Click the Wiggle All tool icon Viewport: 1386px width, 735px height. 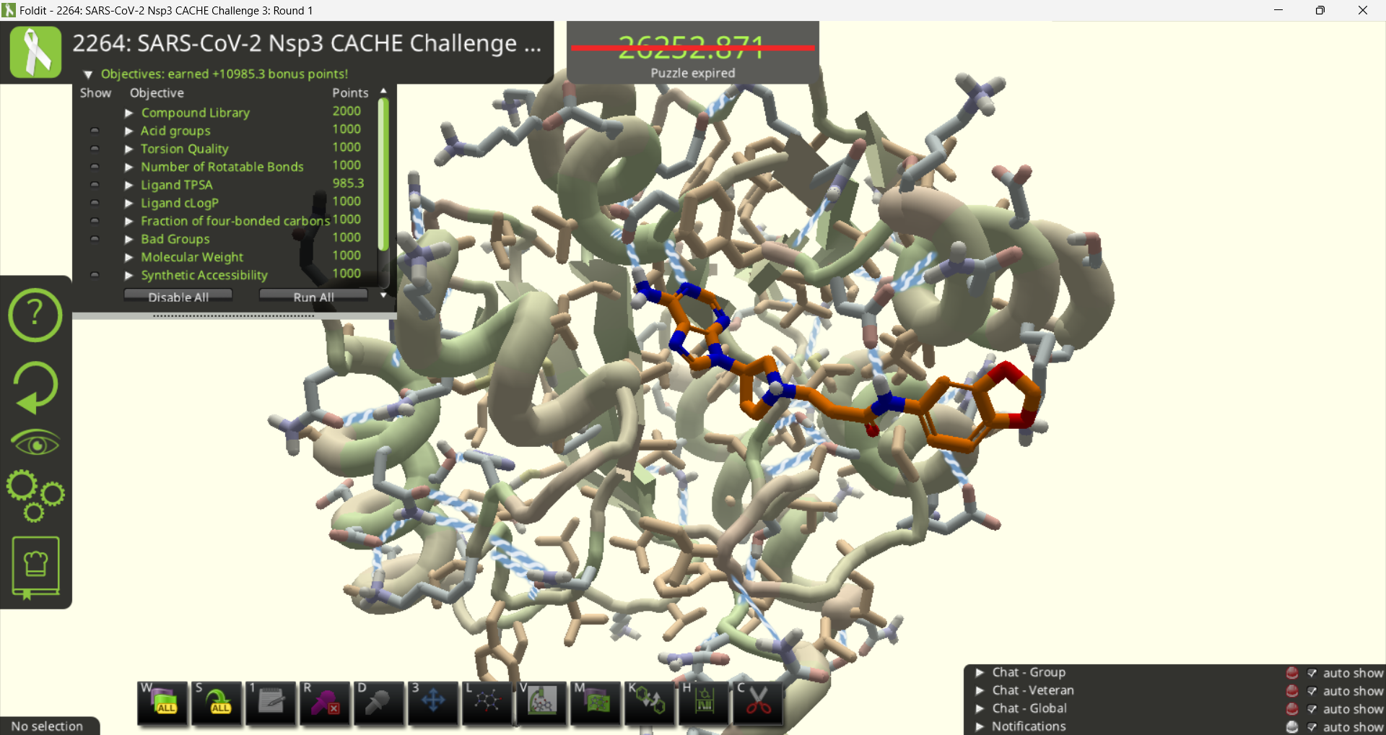pos(163,702)
